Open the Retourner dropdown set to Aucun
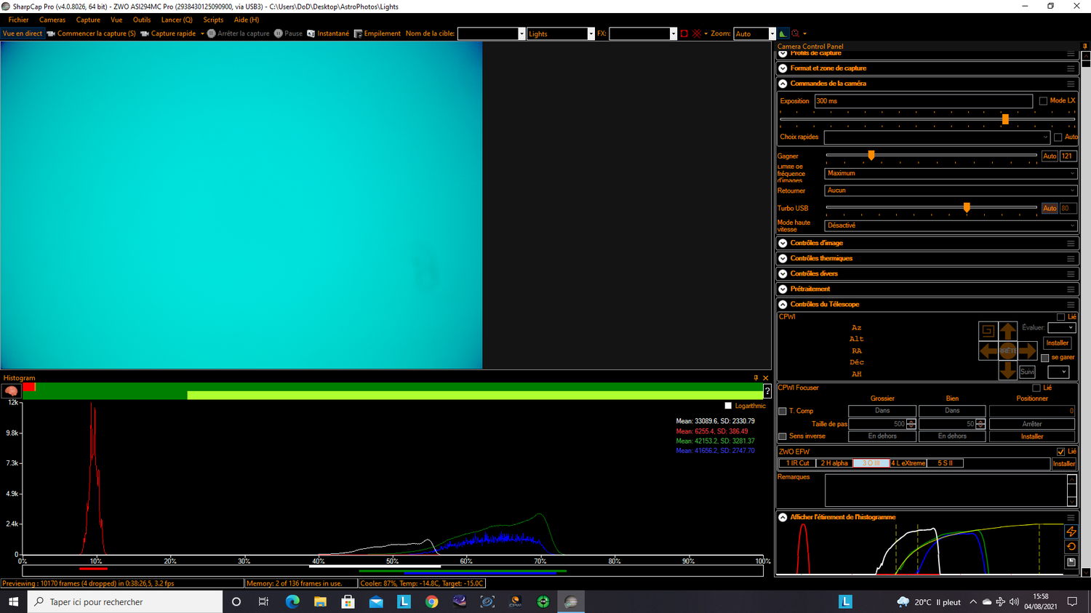This screenshot has width=1091, height=613. (1072, 190)
